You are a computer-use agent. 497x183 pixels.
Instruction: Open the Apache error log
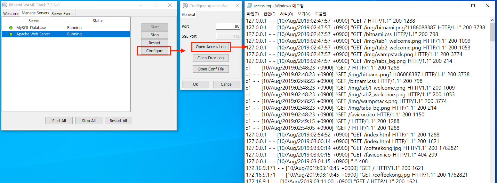pyautogui.click(x=211, y=58)
